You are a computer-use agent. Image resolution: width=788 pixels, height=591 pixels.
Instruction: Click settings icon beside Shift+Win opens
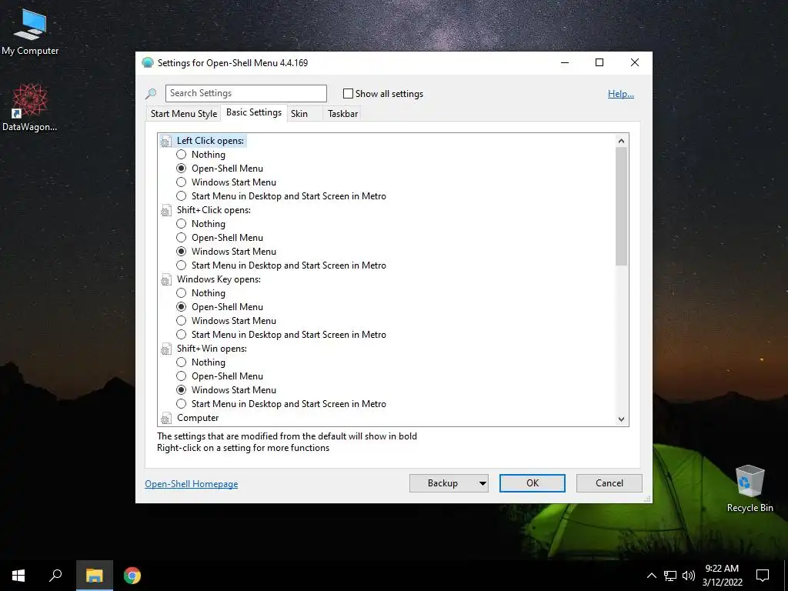pos(166,349)
